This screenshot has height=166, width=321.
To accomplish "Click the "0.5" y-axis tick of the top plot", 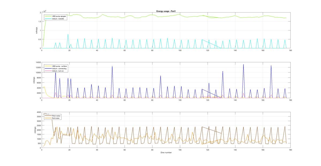I will [40, 39].
